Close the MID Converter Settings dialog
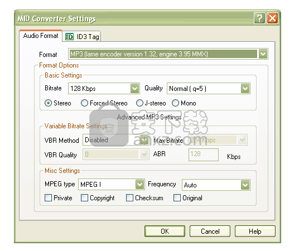This screenshot has width=299, height=251. (272, 18)
